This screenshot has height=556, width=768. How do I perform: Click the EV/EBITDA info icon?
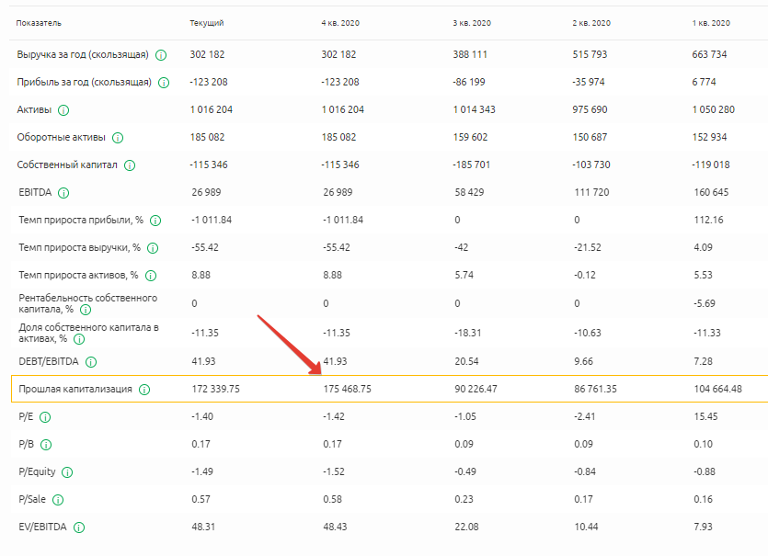[79, 528]
